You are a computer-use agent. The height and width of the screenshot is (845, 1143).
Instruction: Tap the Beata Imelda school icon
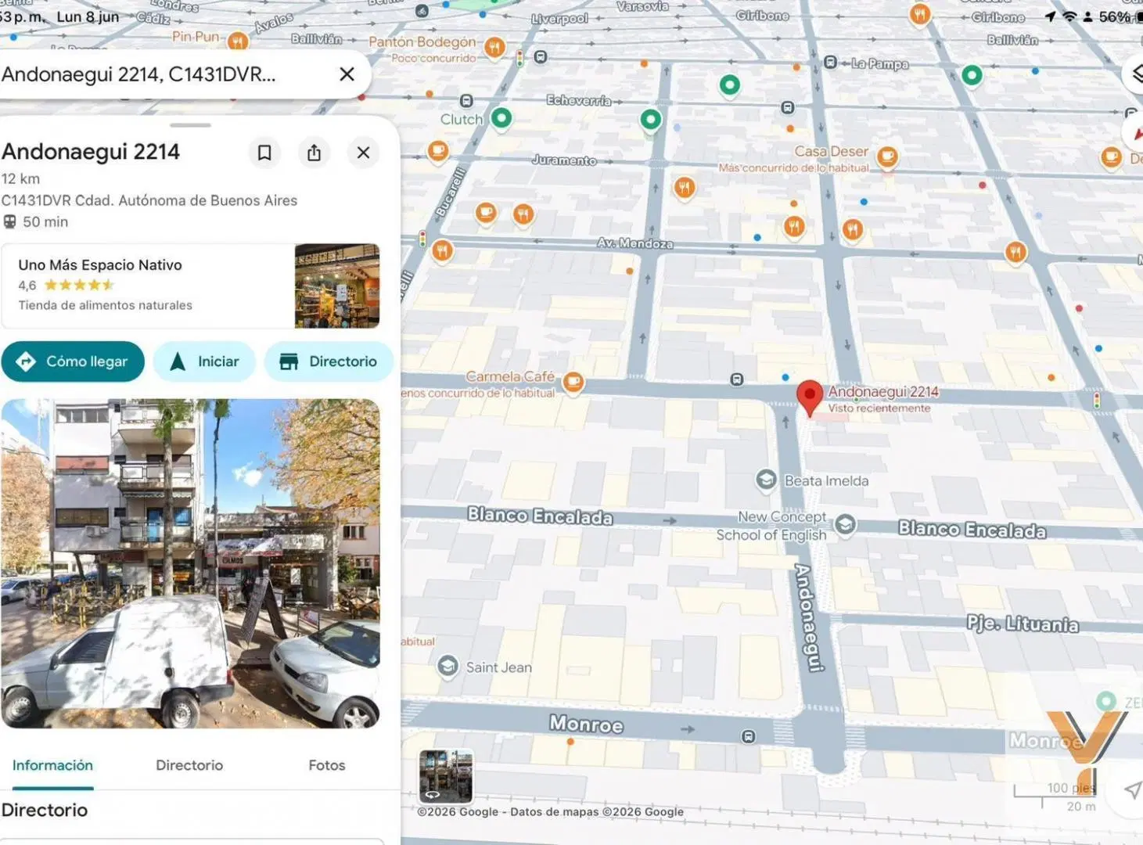[x=766, y=480]
